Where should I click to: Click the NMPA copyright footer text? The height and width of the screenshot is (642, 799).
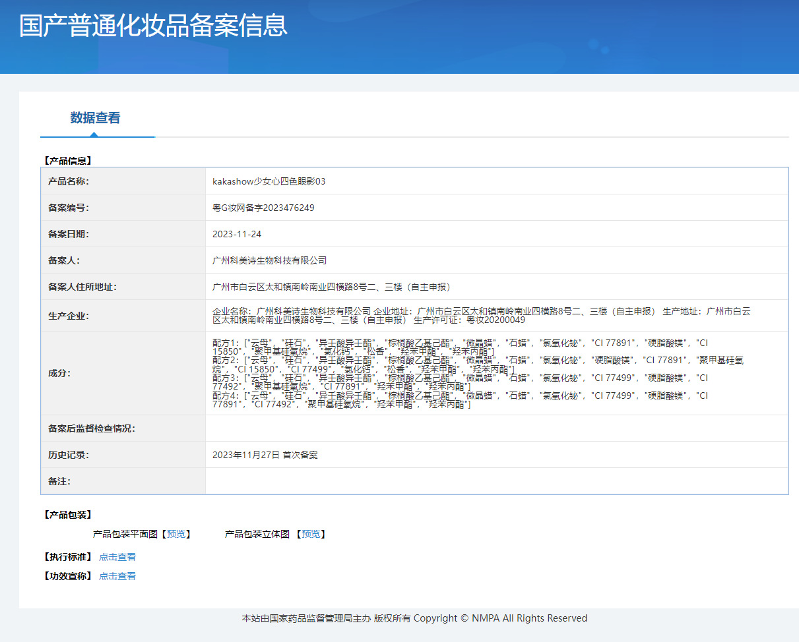(414, 618)
